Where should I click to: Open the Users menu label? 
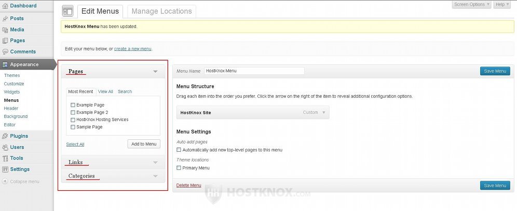point(17,147)
